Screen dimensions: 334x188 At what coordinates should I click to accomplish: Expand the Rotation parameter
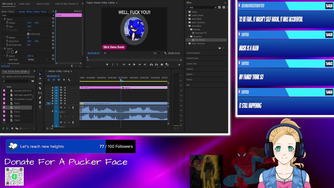click(x=5, y=37)
